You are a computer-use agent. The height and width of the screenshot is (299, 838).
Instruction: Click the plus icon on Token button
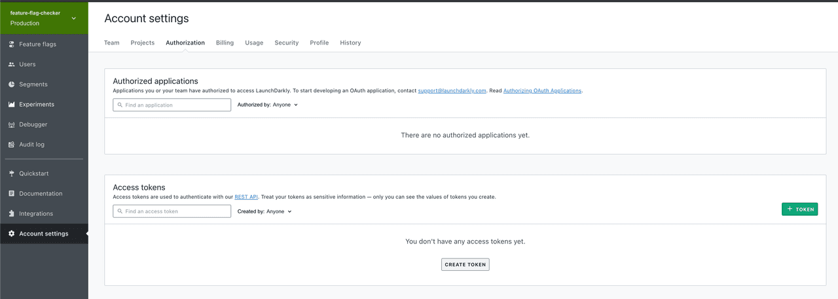pyautogui.click(x=790, y=209)
